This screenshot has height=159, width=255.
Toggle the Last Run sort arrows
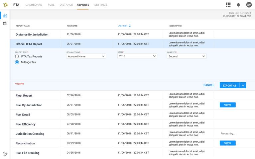[130, 26]
